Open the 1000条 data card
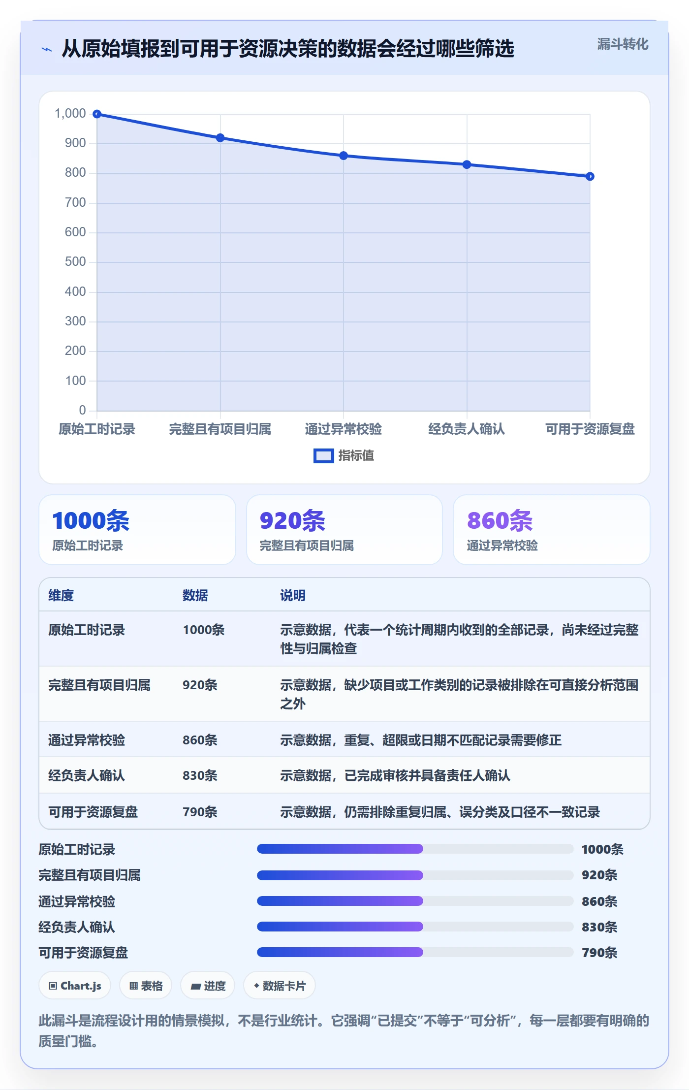The image size is (689, 1090). click(x=137, y=530)
